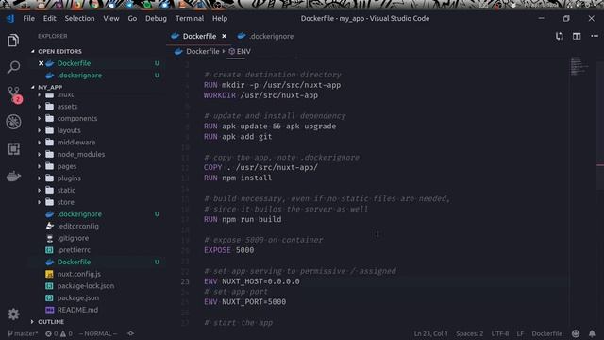The image size is (604, 340).
Task: Open the Extensions view icon
Action: pyautogui.click(x=13, y=149)
